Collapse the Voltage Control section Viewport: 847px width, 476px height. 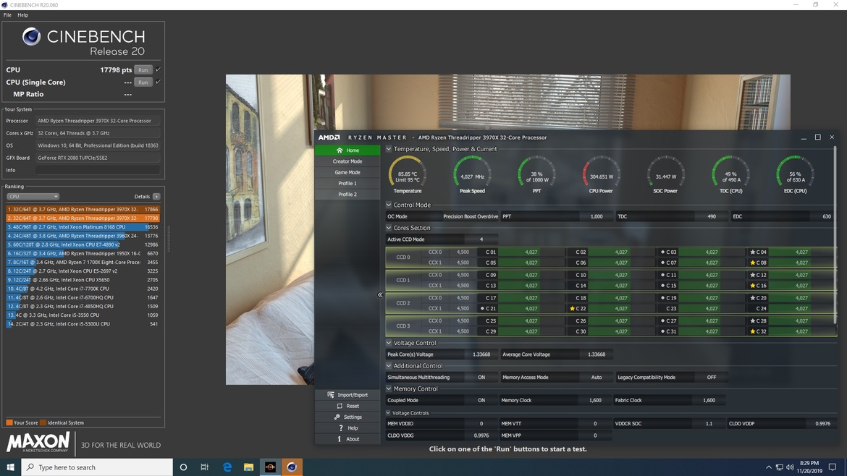tap(389, 343)
